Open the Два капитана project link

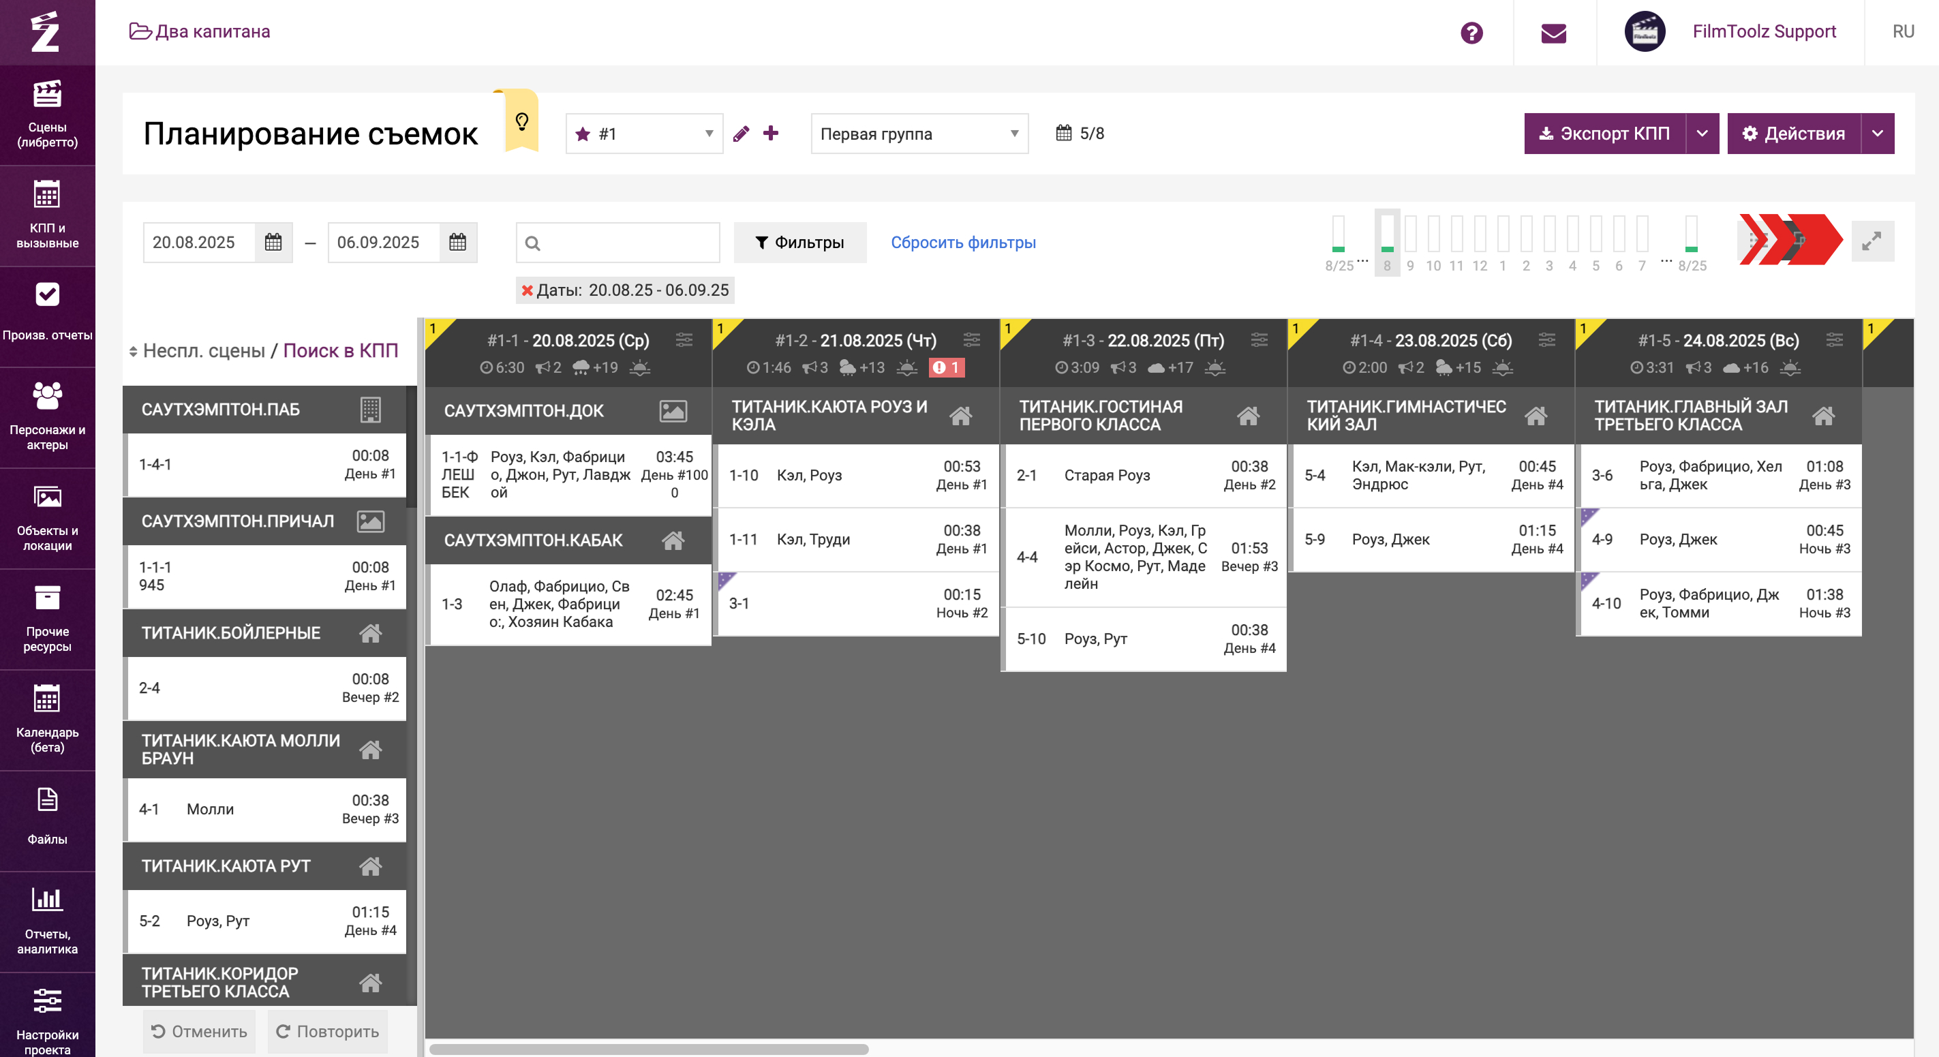(x=200, y=31)
